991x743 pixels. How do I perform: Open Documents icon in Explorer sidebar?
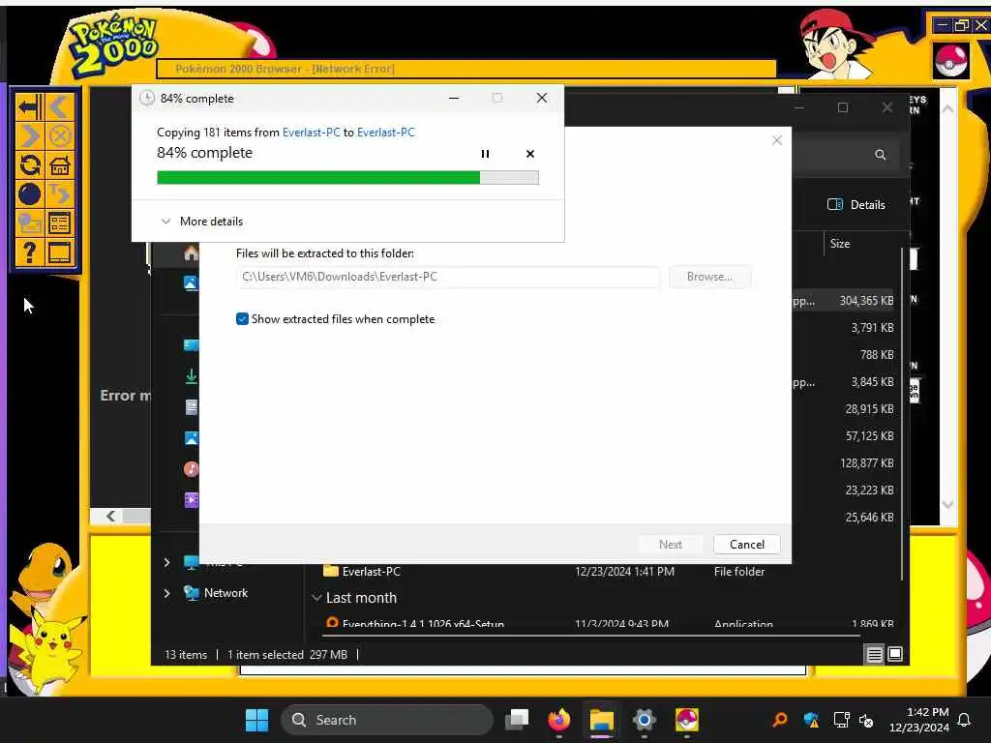point(191,407)
